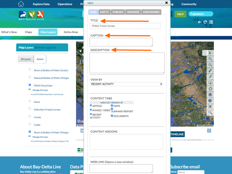Click the back arrow icon in header
The image size is (232, 174).
tap(200, 22)
